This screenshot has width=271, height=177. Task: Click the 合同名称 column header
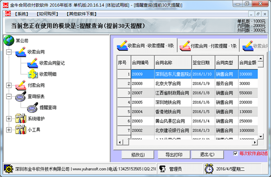pos(173,63)
